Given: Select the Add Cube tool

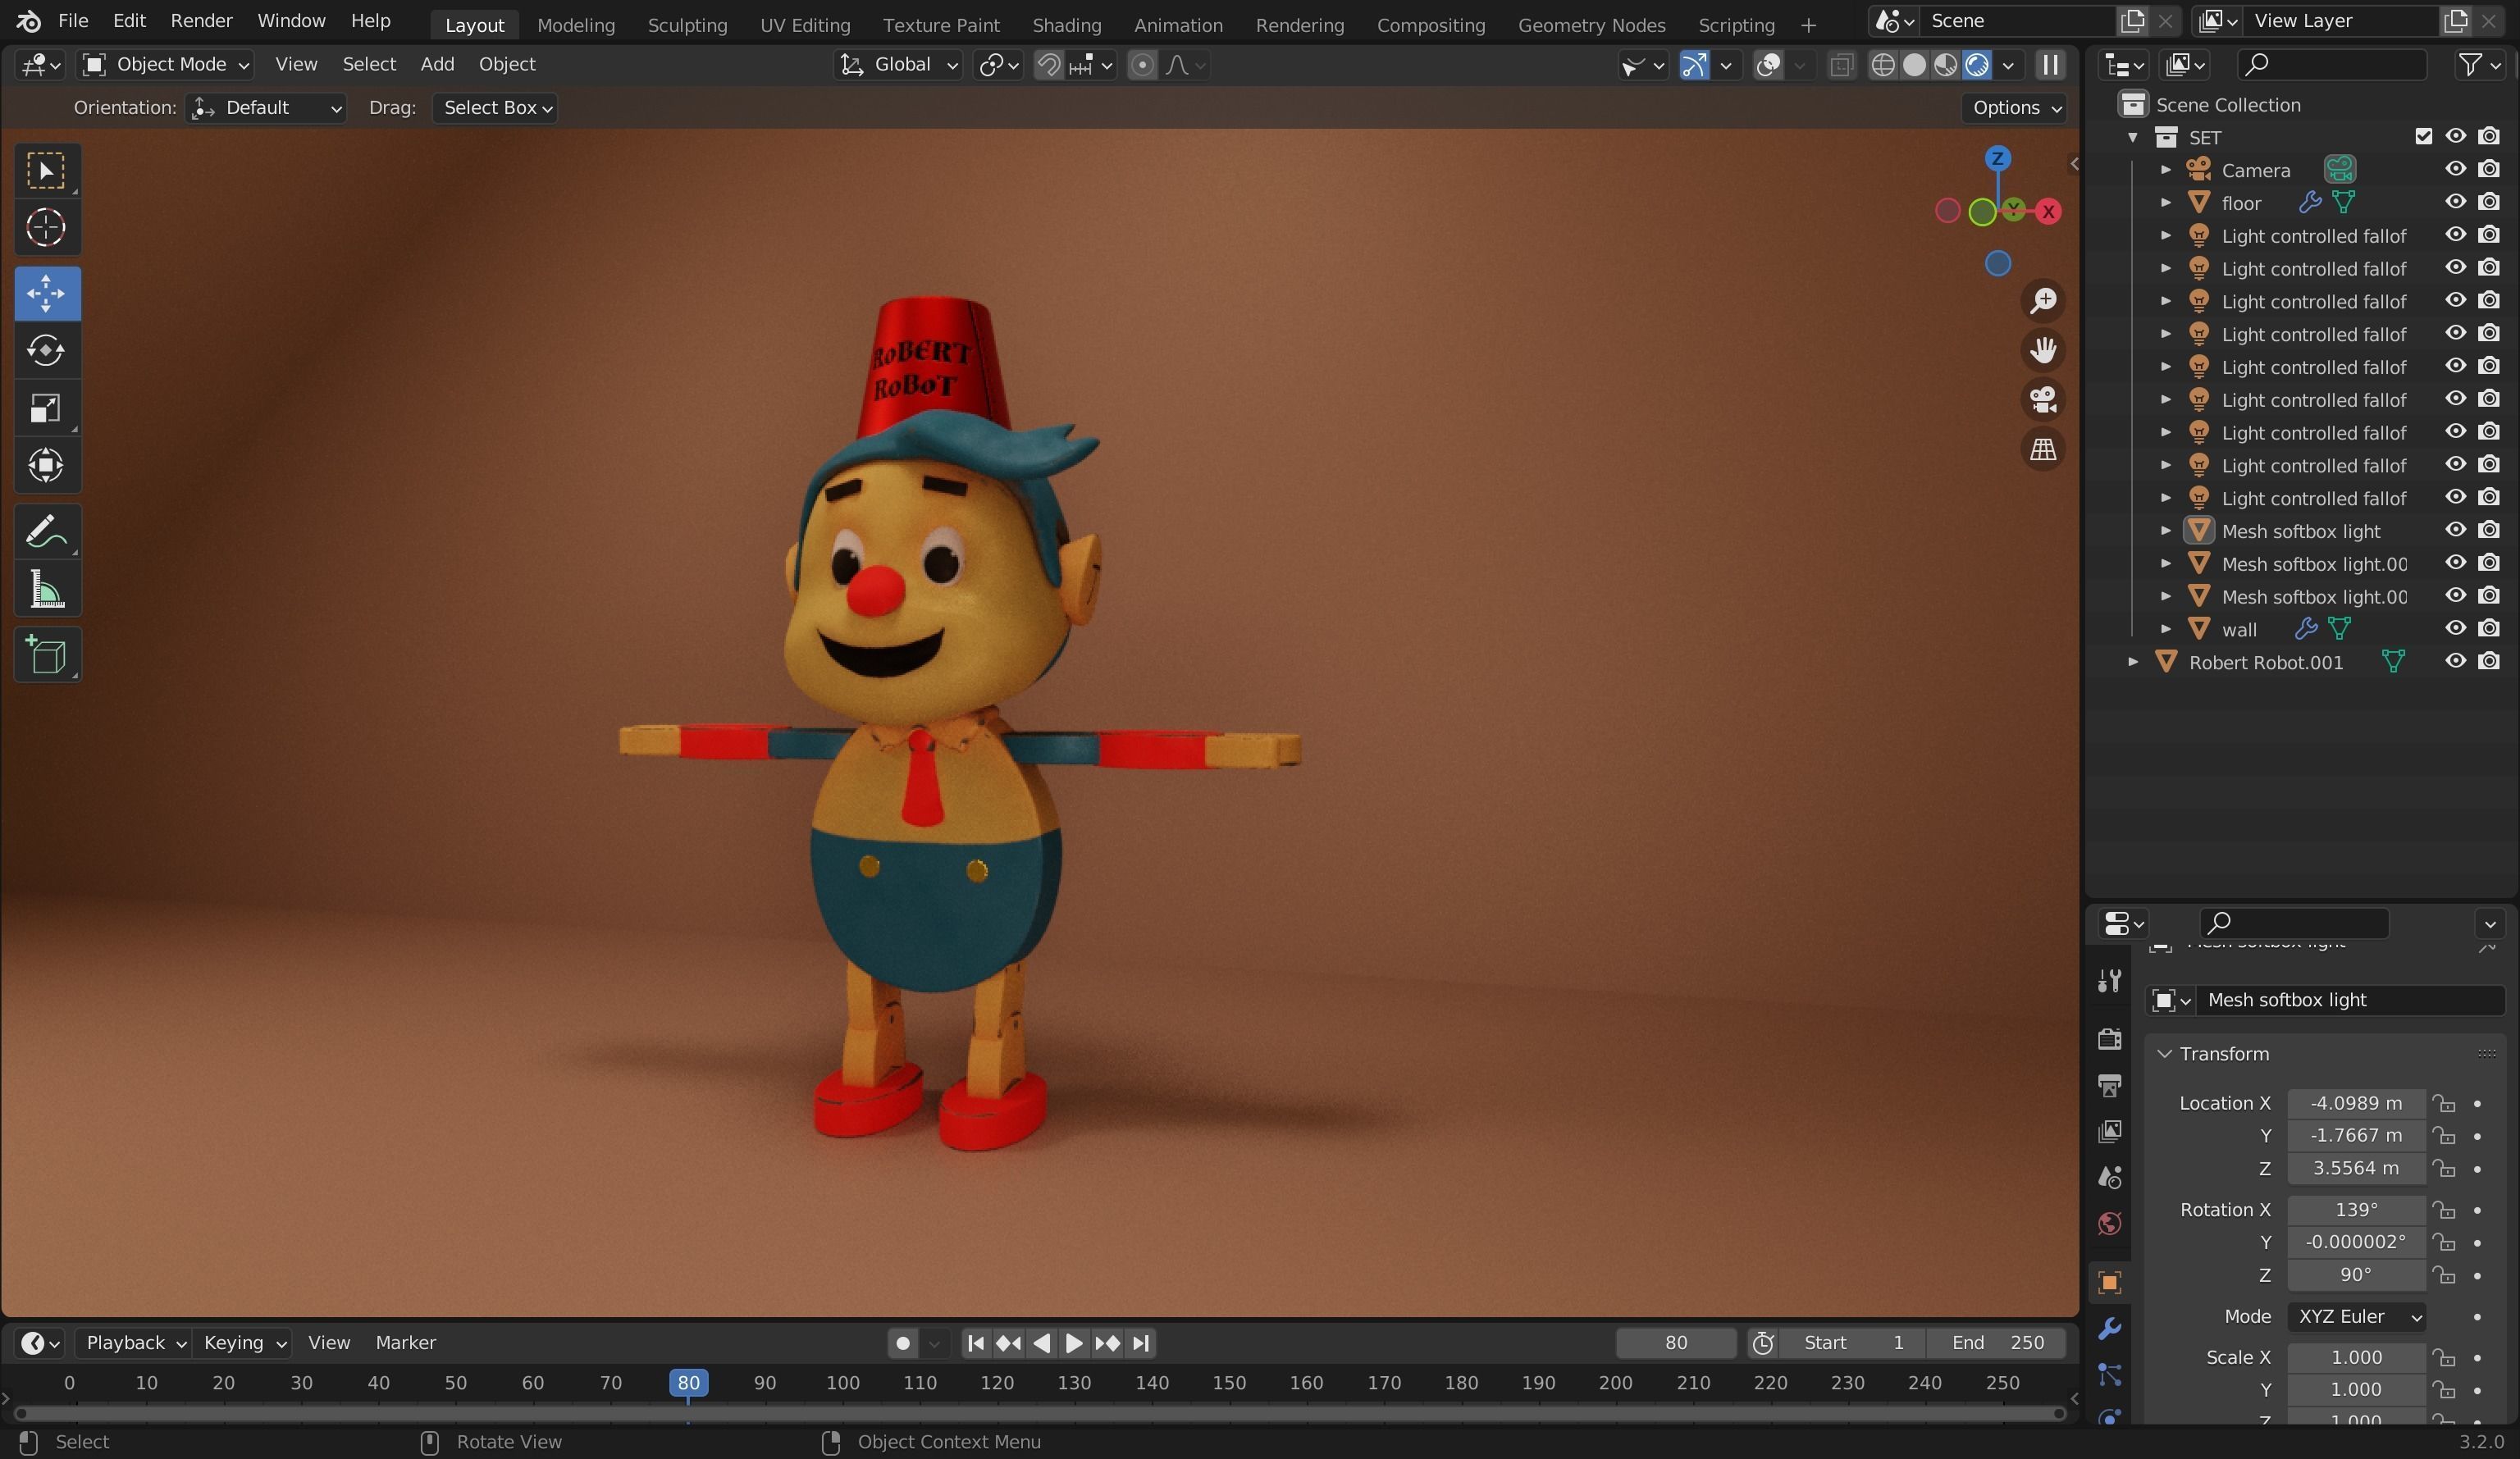Looking at the screenshot, I should [46, 655].
